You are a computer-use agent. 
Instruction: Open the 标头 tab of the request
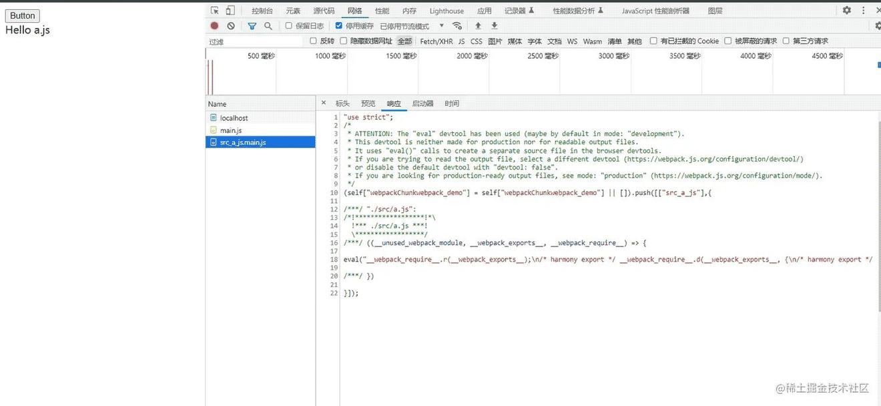(x=342, y=104)
